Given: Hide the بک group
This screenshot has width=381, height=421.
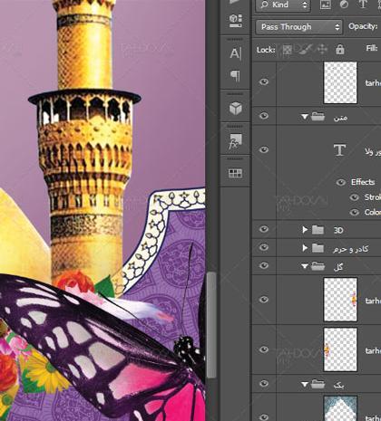Looking at the screenshot, I should pyautogui.click(x=264, y=383).
